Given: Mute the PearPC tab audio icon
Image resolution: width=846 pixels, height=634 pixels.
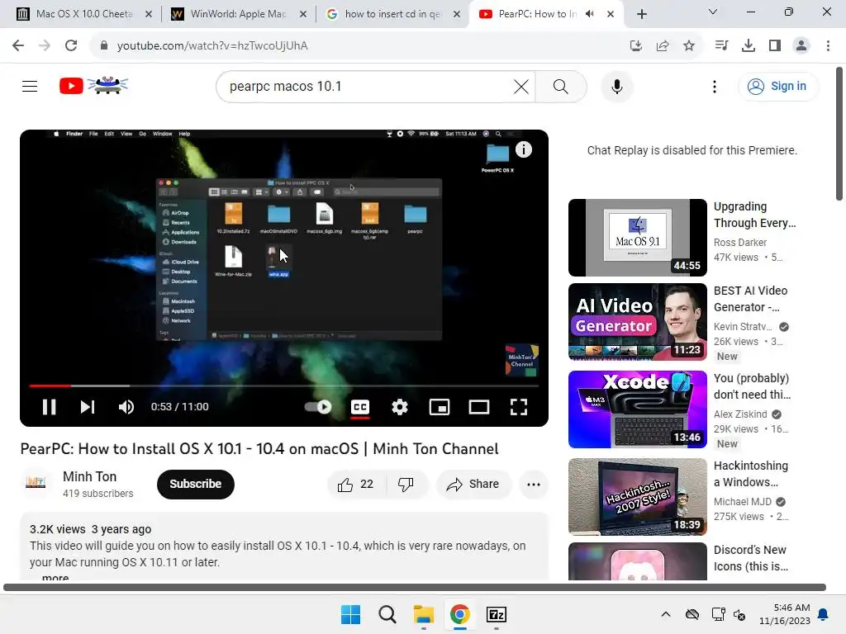Looking at the screenshot, I should tap(590, 14).
